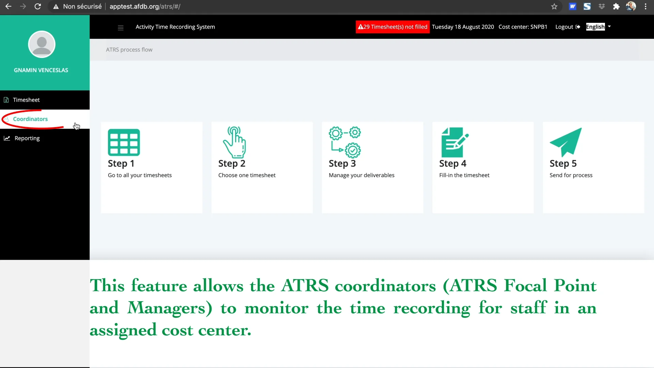
Task: Click the 'Non sécurisé' security warning
Action: [x=78, y=6]
